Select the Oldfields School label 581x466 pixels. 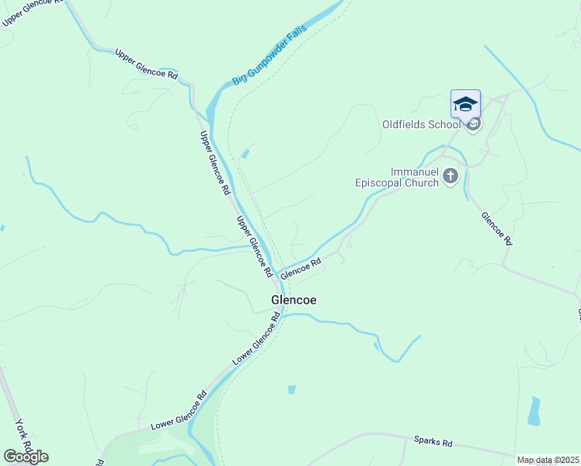[x=421, y=124]
